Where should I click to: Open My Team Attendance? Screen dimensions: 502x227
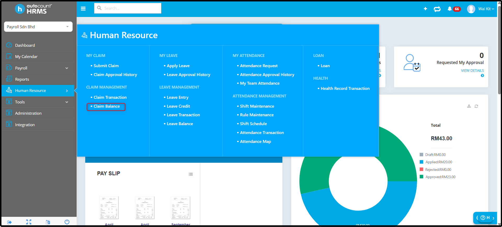[x=260, y=83]
